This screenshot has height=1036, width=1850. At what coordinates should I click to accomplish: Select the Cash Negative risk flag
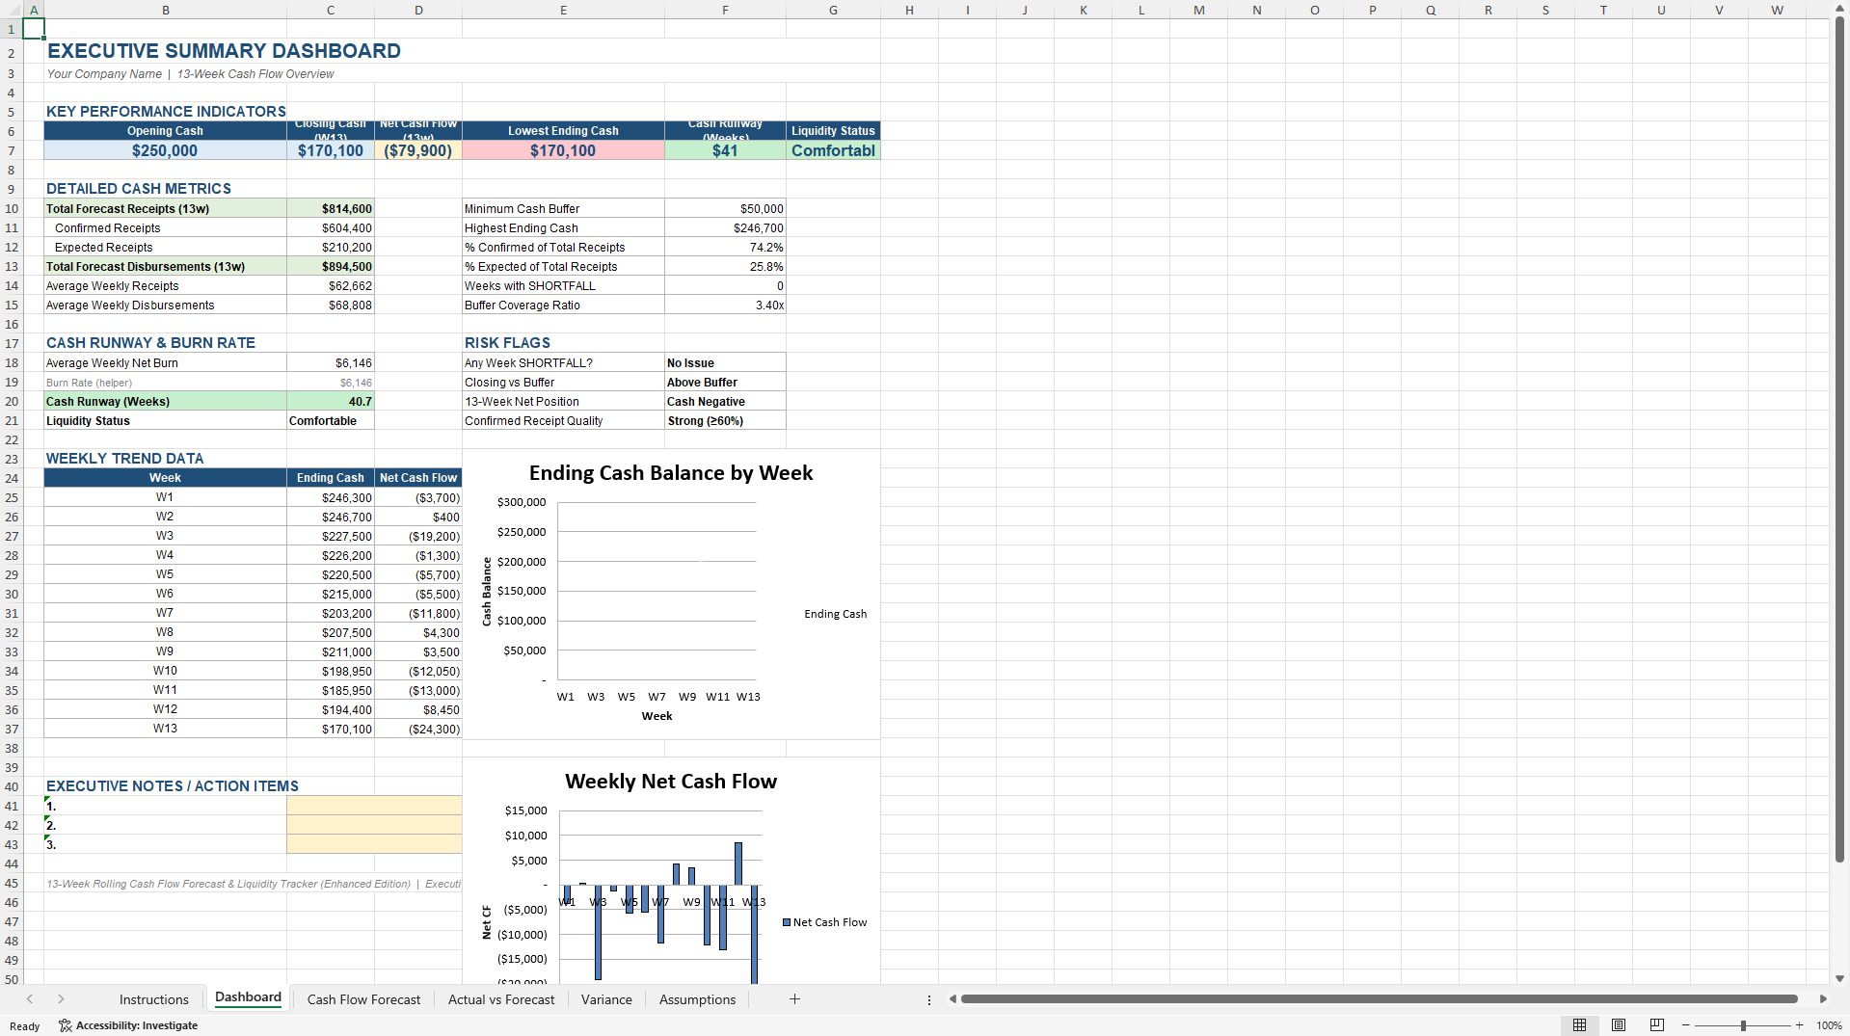(x=725, y=401)
